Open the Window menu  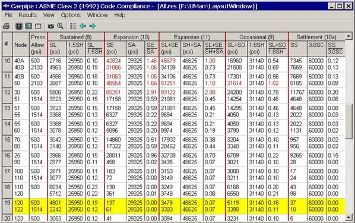pyautogui.click(x=97, y=15)
